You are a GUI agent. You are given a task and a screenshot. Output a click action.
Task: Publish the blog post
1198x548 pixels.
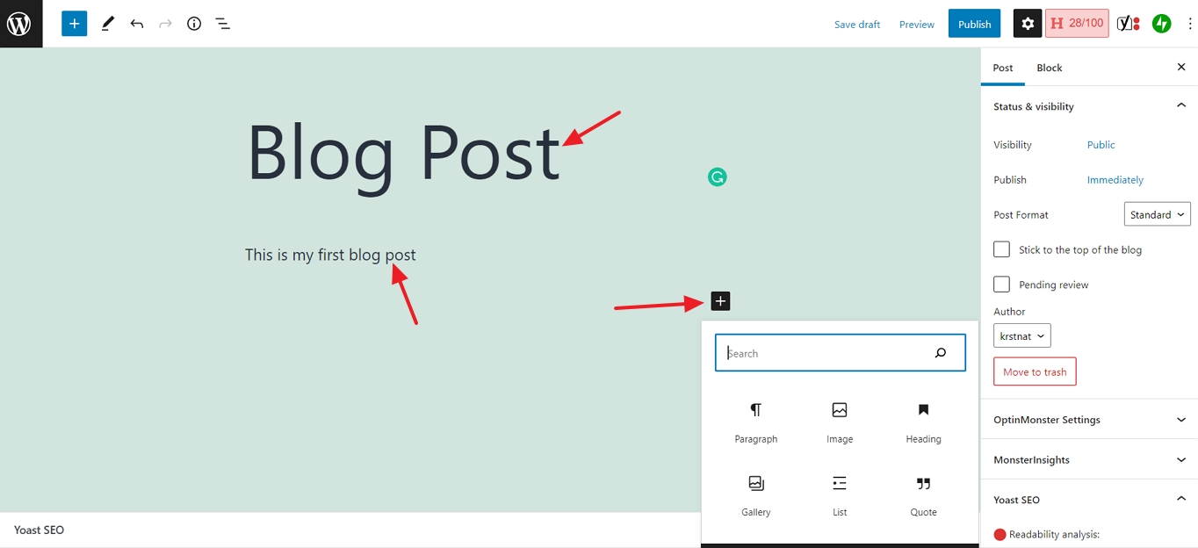(x=974, y=24)
